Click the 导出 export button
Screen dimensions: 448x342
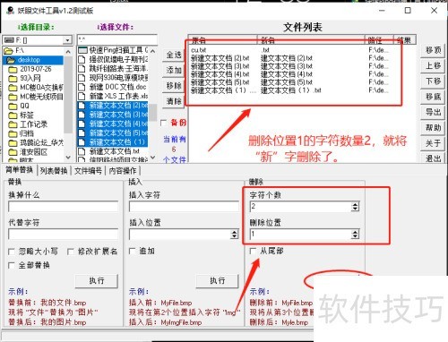[x=433, y=112]
